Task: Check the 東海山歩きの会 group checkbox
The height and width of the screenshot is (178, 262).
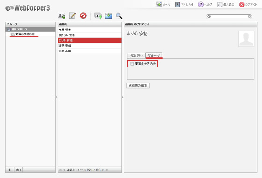Action: pos(132,64)
